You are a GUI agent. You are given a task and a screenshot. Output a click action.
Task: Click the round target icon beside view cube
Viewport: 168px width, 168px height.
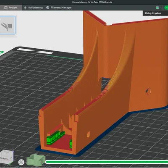21,162
